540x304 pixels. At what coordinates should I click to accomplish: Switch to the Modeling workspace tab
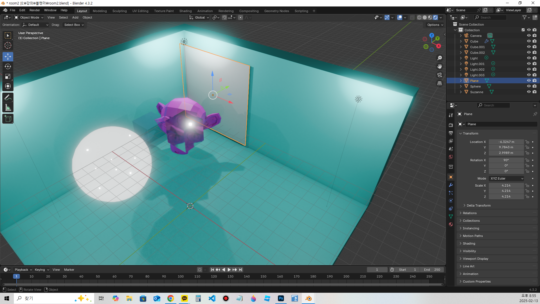pos(100,11)
